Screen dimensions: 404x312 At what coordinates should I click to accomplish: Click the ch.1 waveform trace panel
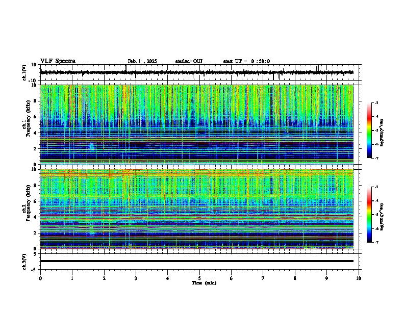pyautogui.click(x=200, y=72)
